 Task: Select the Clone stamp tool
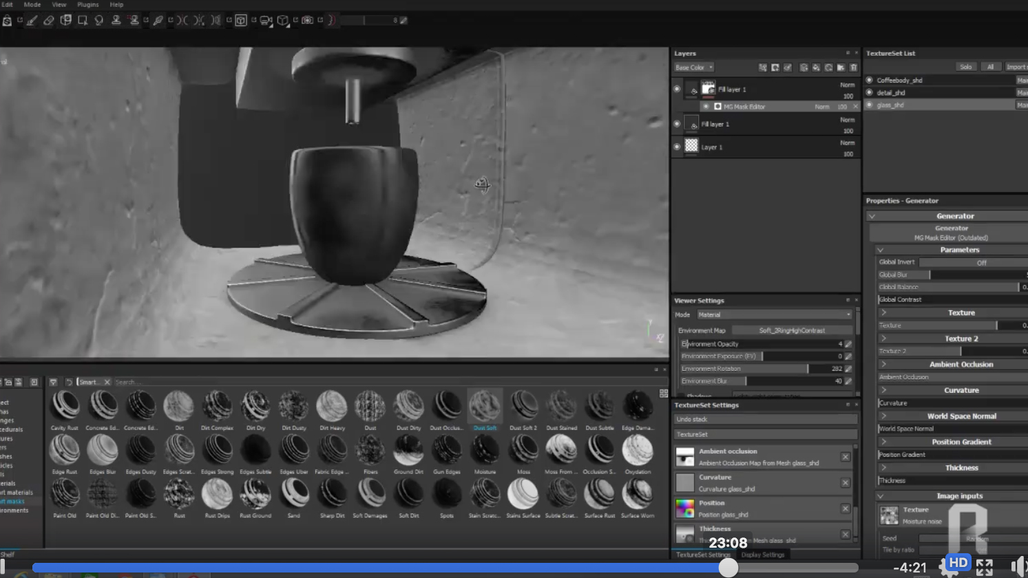(x=116, y=21)
